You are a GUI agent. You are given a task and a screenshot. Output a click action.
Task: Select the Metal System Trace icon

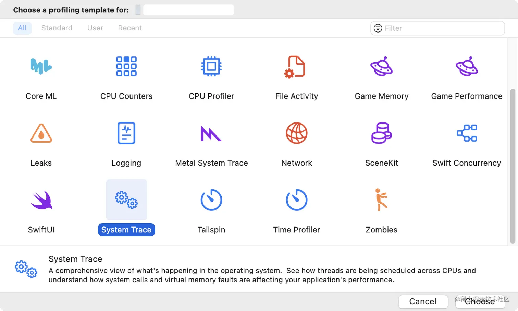(211, 133)
